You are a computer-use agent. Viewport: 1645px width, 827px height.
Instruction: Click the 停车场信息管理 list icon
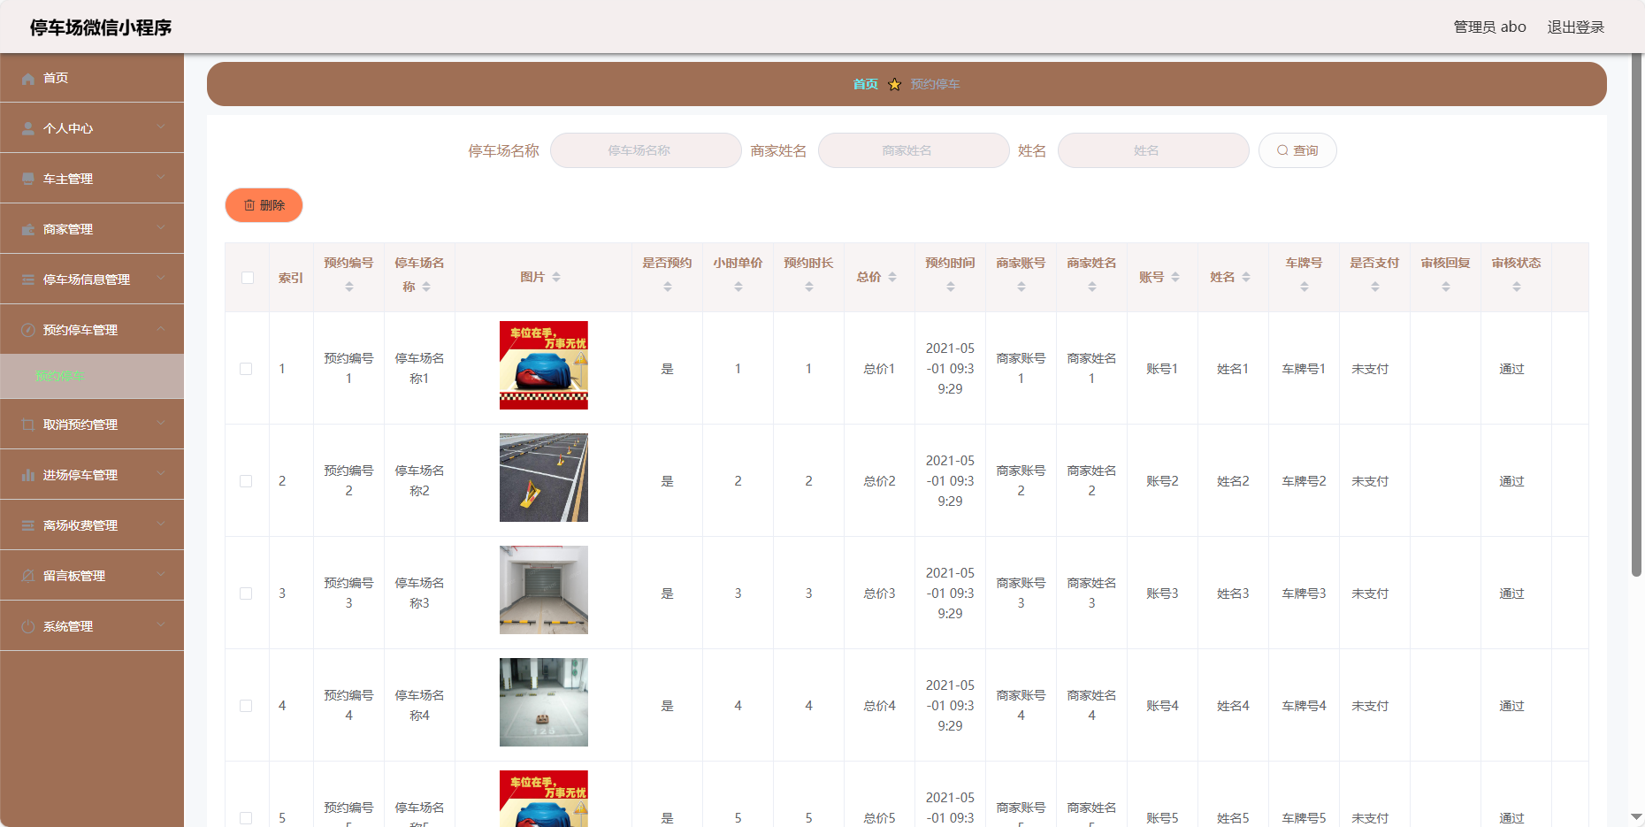28,280
